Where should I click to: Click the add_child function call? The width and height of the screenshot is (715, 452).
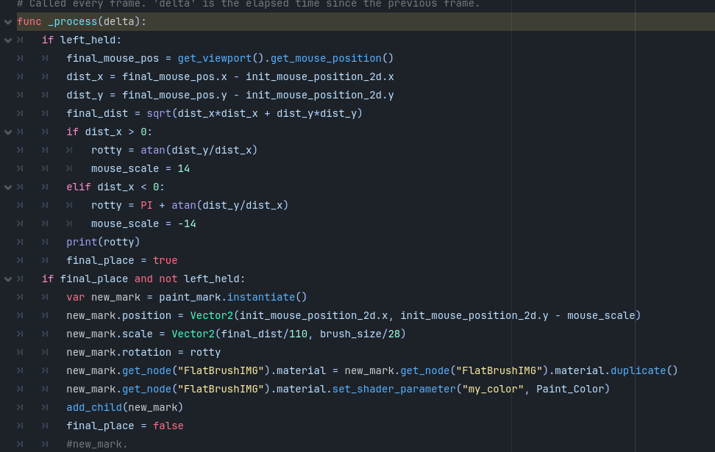94,407
